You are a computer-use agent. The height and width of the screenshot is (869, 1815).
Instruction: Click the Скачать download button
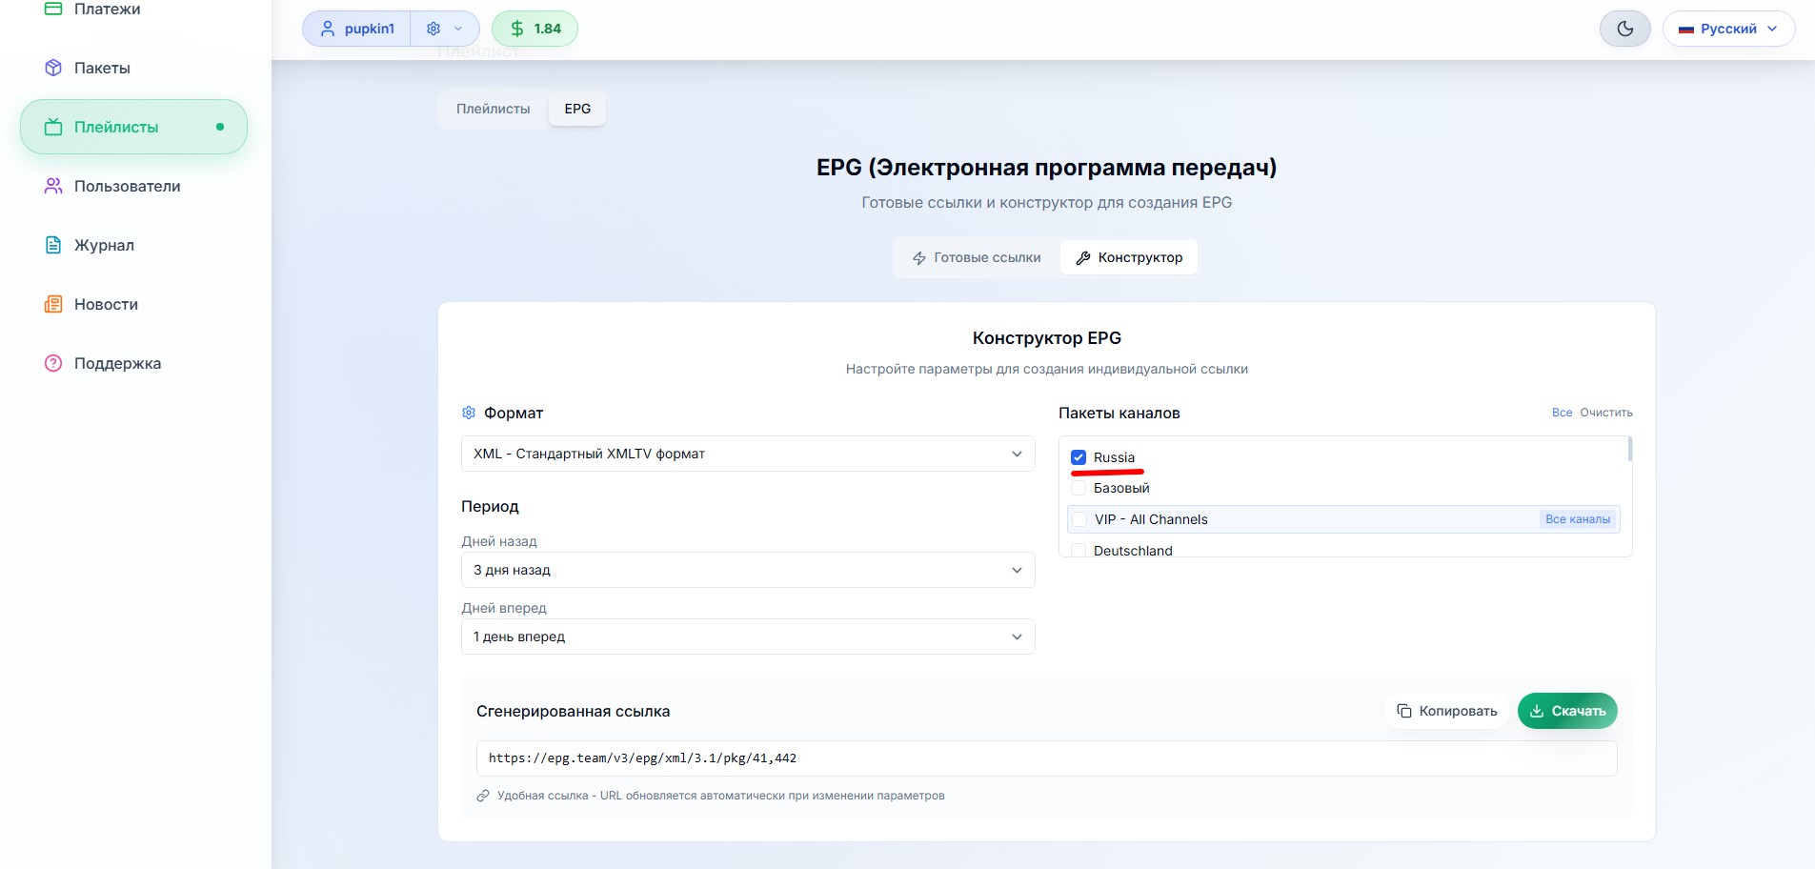click(1567, 711)
